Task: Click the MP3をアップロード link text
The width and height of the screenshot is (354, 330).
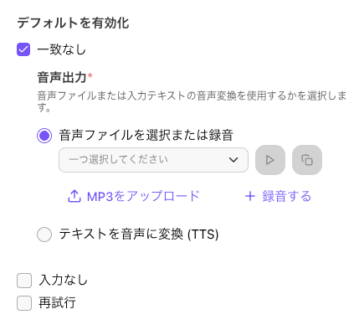Action: click(x=143, y=196)
